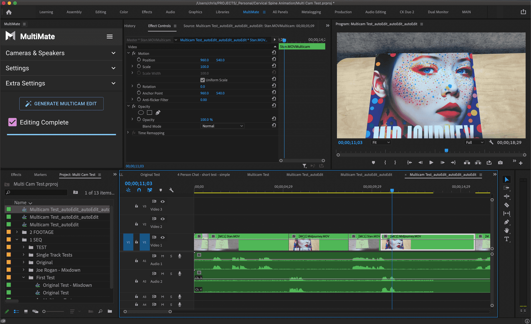Click the Lift button in Program monitor
This screenshot has width=531, height=324.
[467, 163]
